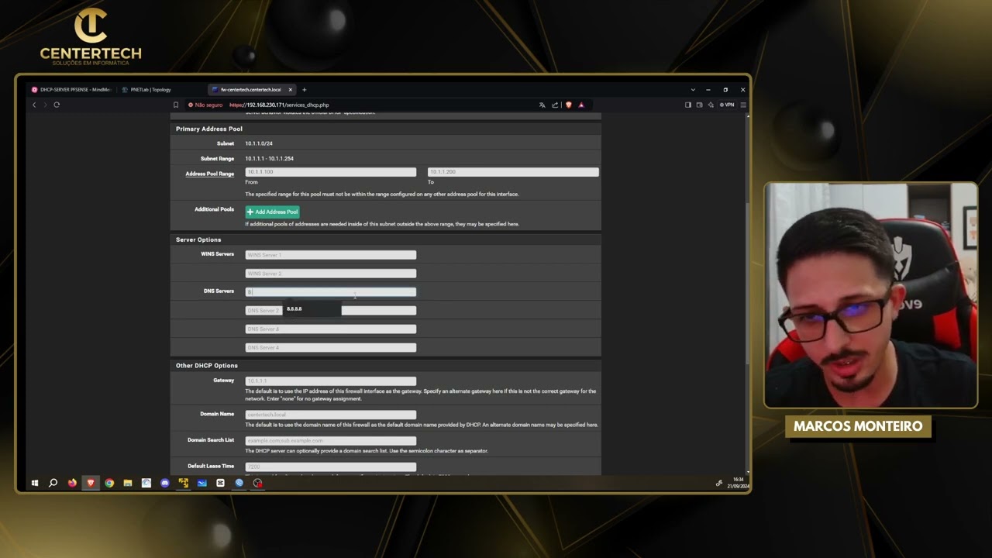Click the Address Pool Range label link
Screen dimensions: 992x558
point(209,174)
